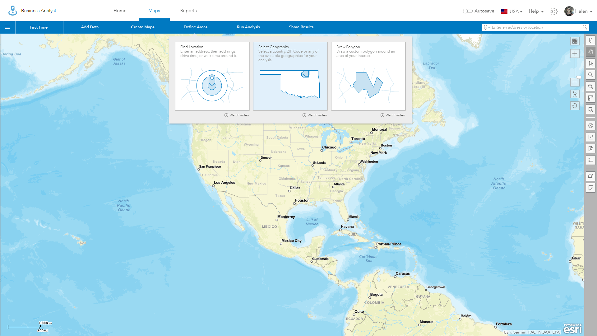597x336 pixels.
Task: Expand the Helen account dropdown arrow
Action: (591, 12)
